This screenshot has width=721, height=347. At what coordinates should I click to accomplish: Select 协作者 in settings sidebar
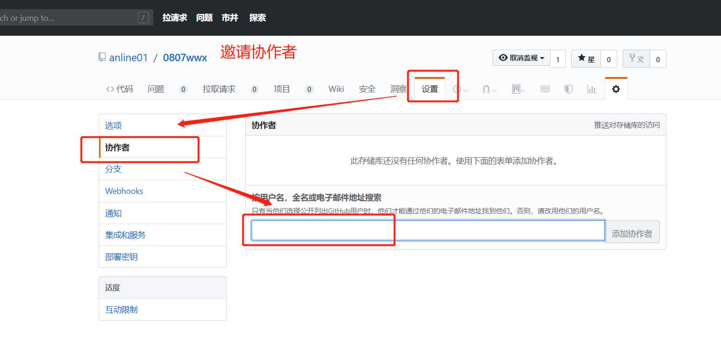[163, 148]
